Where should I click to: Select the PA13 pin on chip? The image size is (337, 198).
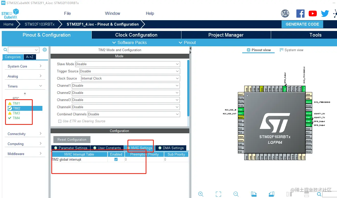click(309, 102)
